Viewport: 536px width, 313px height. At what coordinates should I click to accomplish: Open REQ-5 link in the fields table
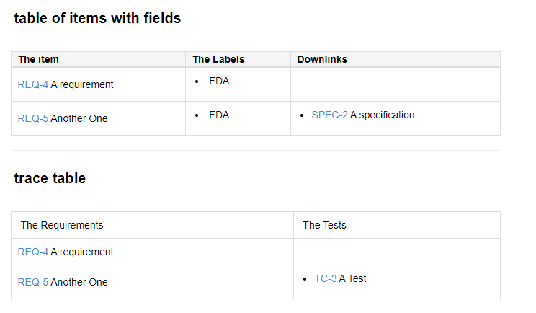(33, 118)
